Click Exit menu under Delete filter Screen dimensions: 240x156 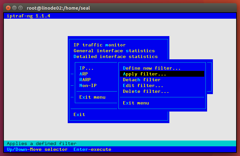click(136, 103)
